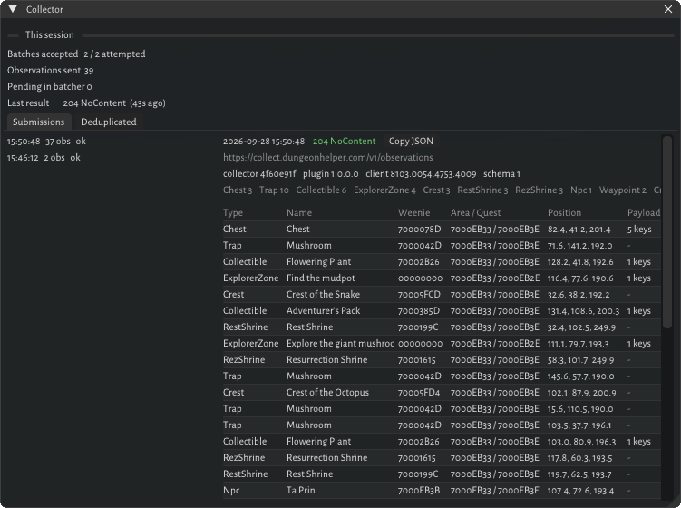Sort table by Type column header
Viewport: 681px width, 508px height.
click(233, 213)
